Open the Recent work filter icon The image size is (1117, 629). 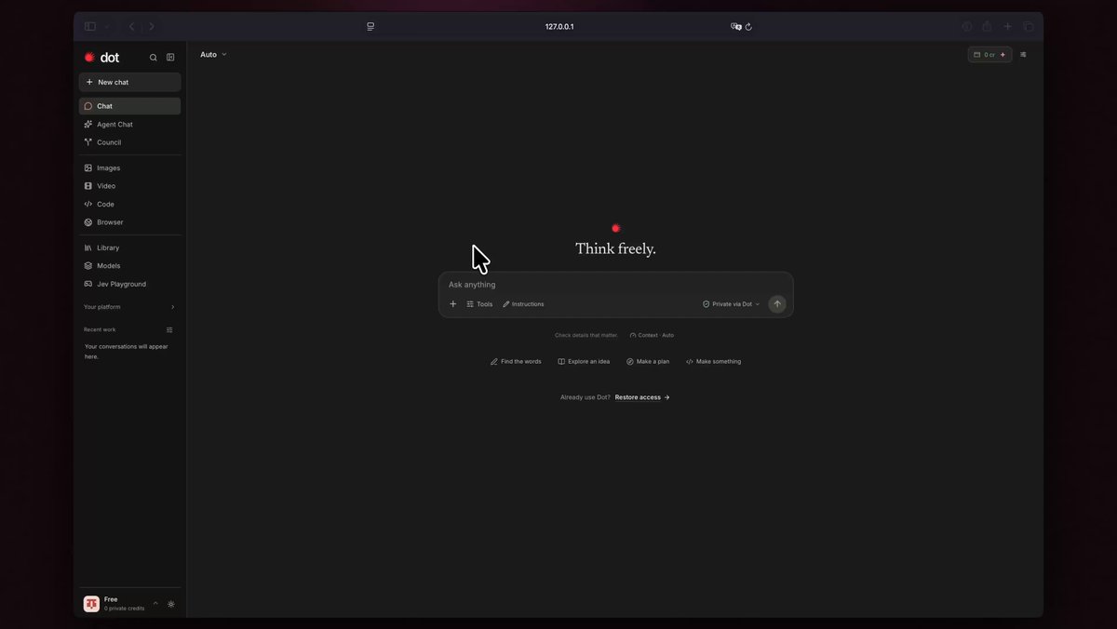(x=169, y=329)
